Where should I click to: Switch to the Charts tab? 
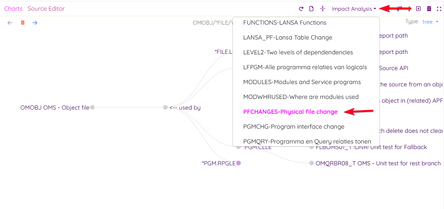click(x=13, y=9)
